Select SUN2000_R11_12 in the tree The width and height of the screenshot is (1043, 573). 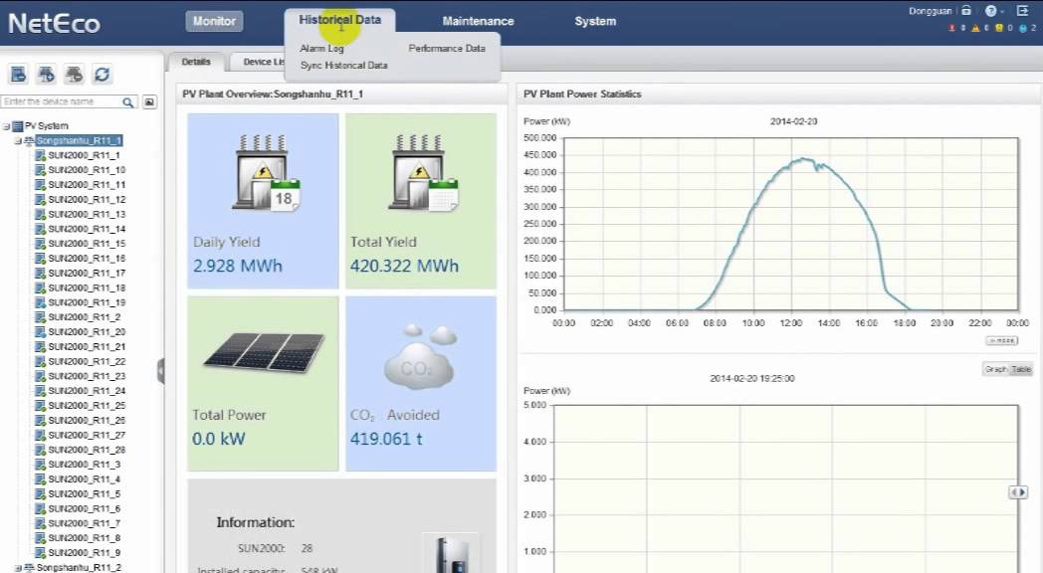[x=87, y=199]
